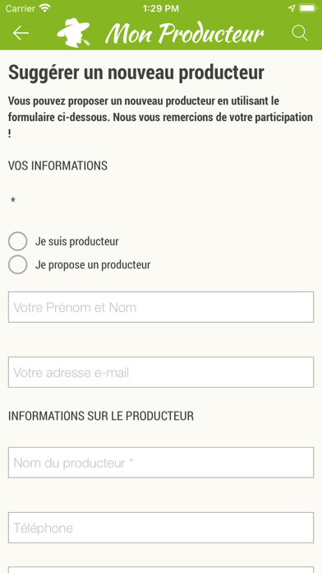Click the Mon Producteur title
Screen dimensions: 322x573
185,34
